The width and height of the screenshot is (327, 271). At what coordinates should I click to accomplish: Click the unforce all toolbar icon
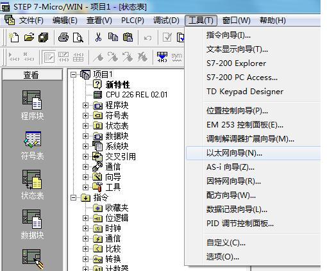(x=128, y=57)
